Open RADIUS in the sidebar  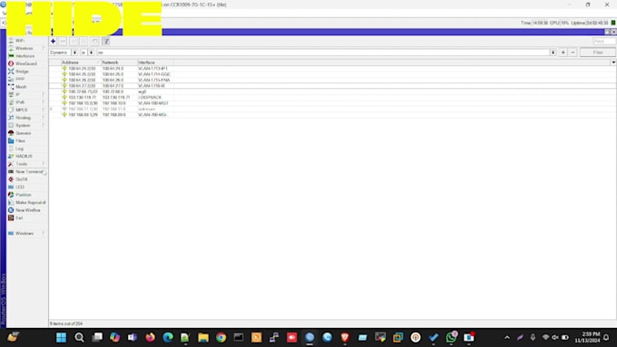click(x=24, y=157)
